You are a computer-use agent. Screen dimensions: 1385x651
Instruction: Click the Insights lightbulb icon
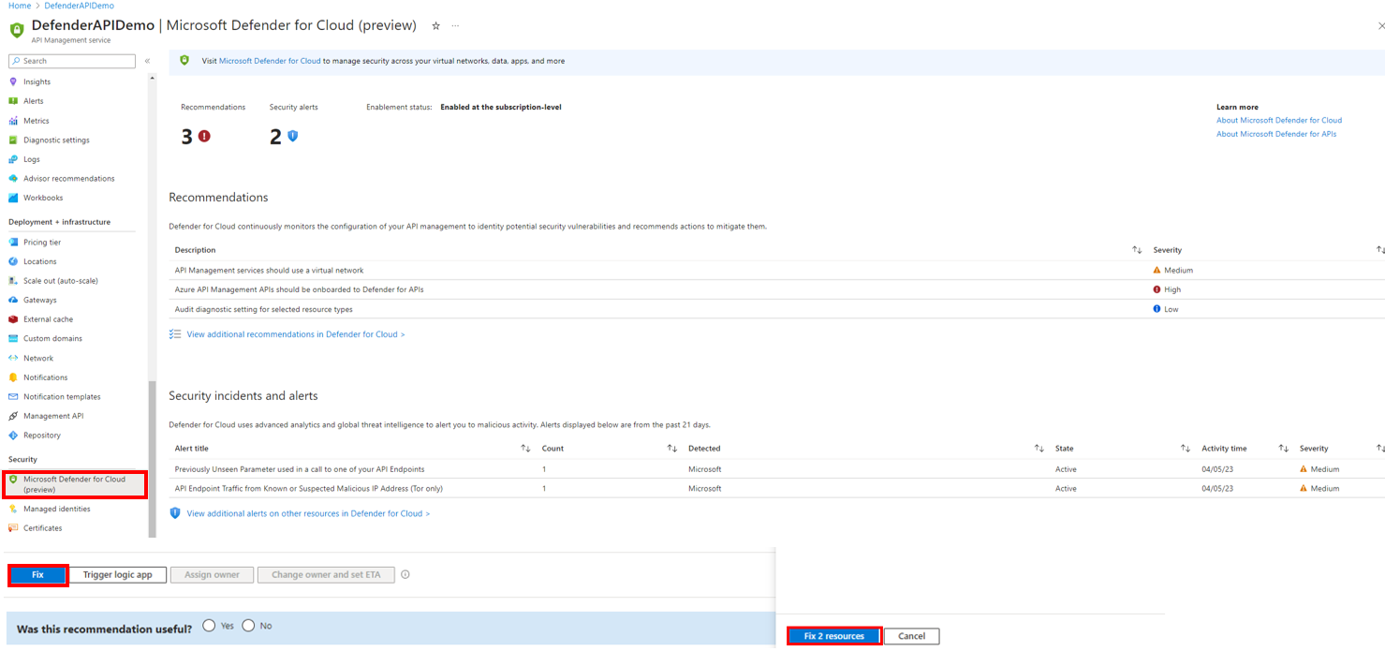tap(13, 81)
